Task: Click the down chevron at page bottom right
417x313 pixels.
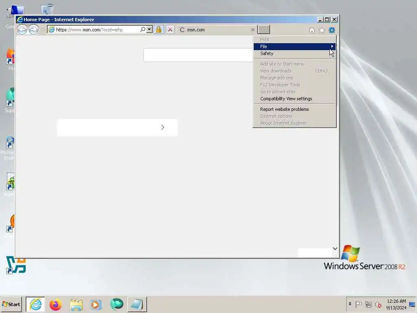Action: tap(335, 249)
